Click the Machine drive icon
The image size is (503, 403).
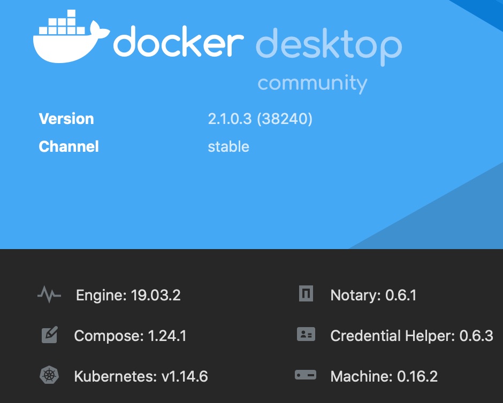point(306,375)
